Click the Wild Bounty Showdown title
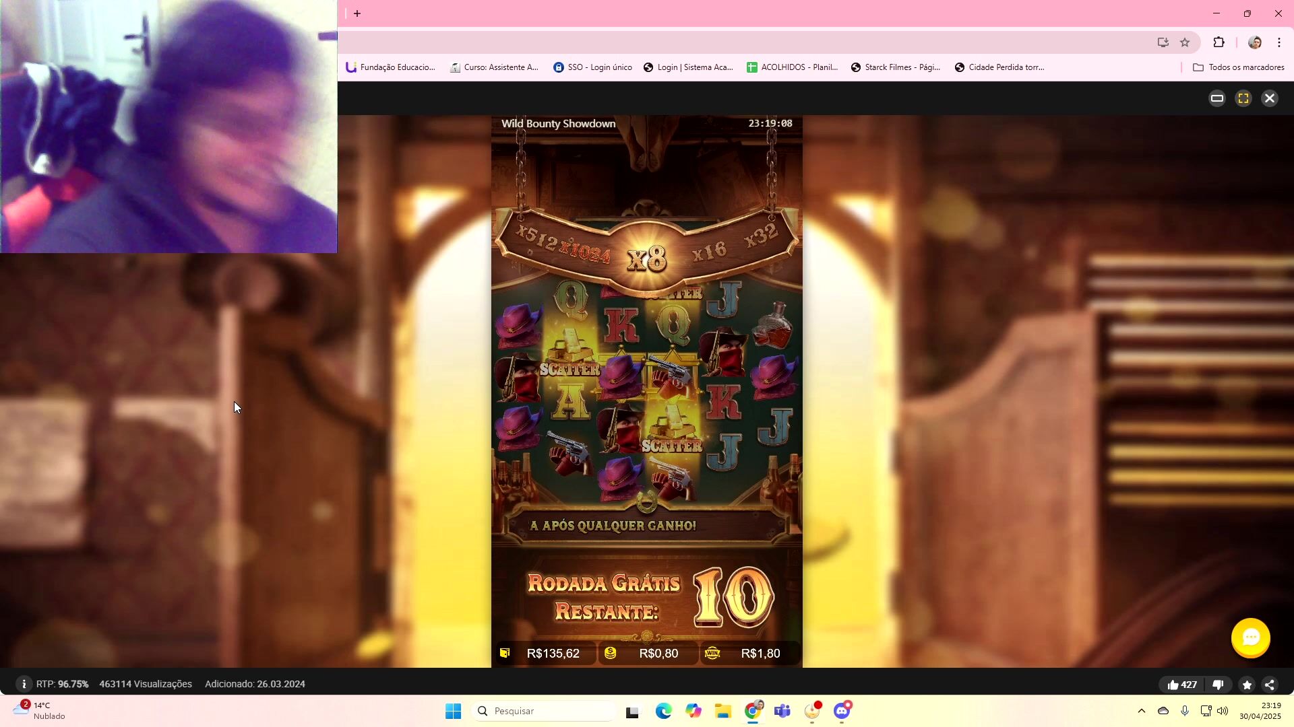This screenshot has width=1294, height=727. 558,124
